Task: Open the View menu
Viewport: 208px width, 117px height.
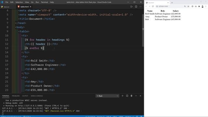Action: 27,2
